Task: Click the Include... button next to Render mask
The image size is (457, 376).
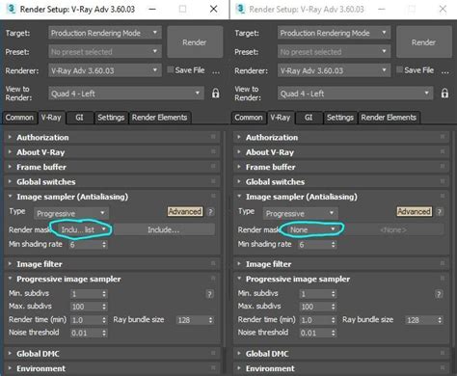Action: (164, 229)
